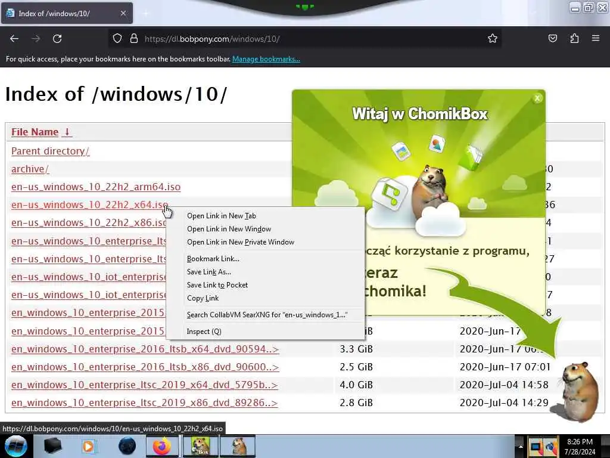The width and height of the screenshot is (610, 458).
Task: Open the enterprise_2016_ltsb_x86_dvd_90600 link
Action: pyautogui.click(x=145, y=367)
